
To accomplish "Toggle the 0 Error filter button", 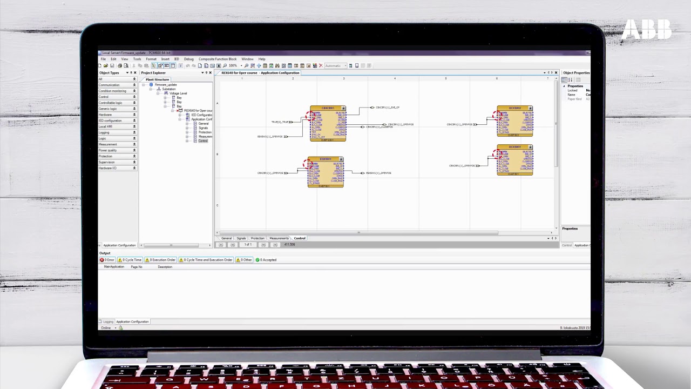I will click(x=107, y=260).
